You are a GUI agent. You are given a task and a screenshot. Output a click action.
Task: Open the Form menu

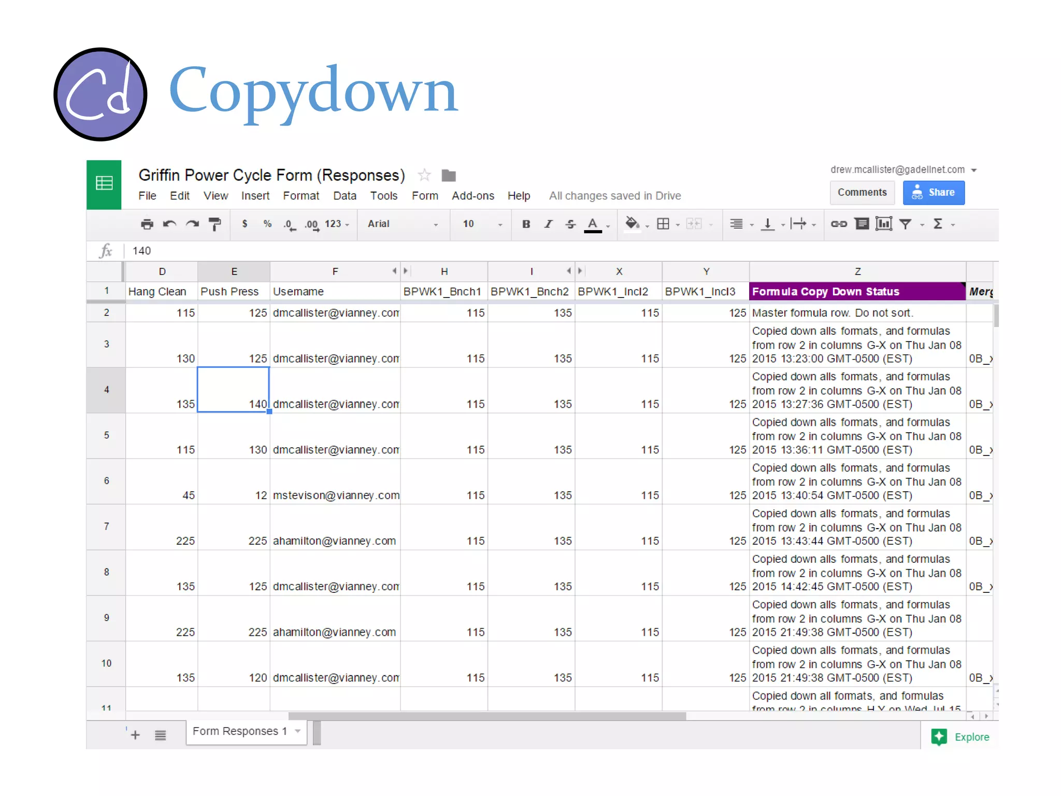(425, 196)
